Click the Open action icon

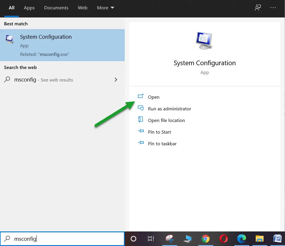[140, 96]
